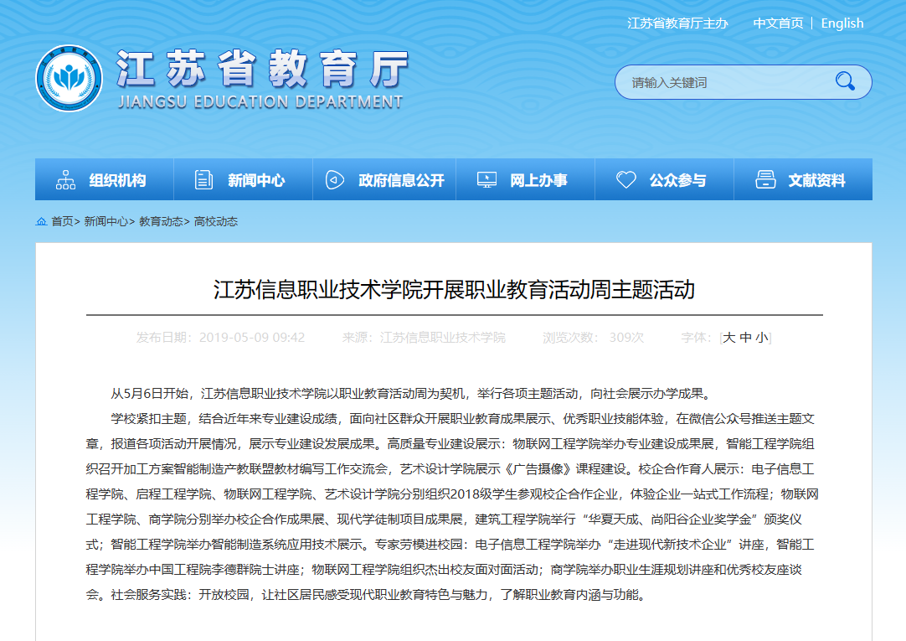This screenshot has height=641, width=906.
Task: Click the 组织机构 org-chart icon
Action: tap(65, 180)
